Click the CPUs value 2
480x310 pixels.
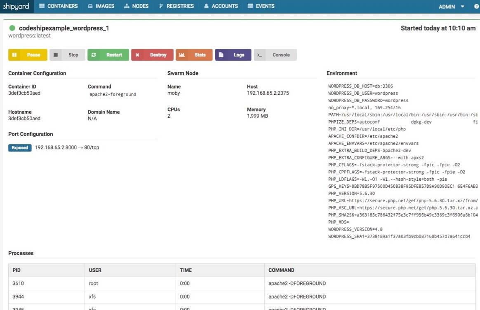(x=169, y=116)
